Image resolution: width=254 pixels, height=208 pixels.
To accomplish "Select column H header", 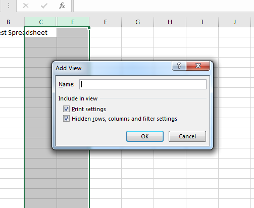I will 170,22.
